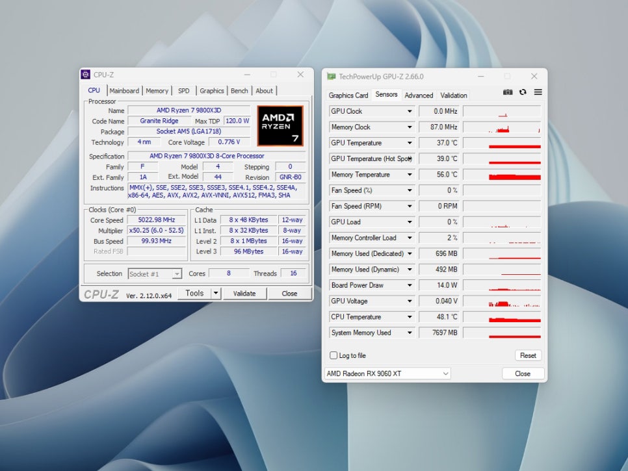The height and width of the screenshot is (471, 628).
Task: Open the Memory Temperature sensor dropdown
Action: click(x=410, y=175)
